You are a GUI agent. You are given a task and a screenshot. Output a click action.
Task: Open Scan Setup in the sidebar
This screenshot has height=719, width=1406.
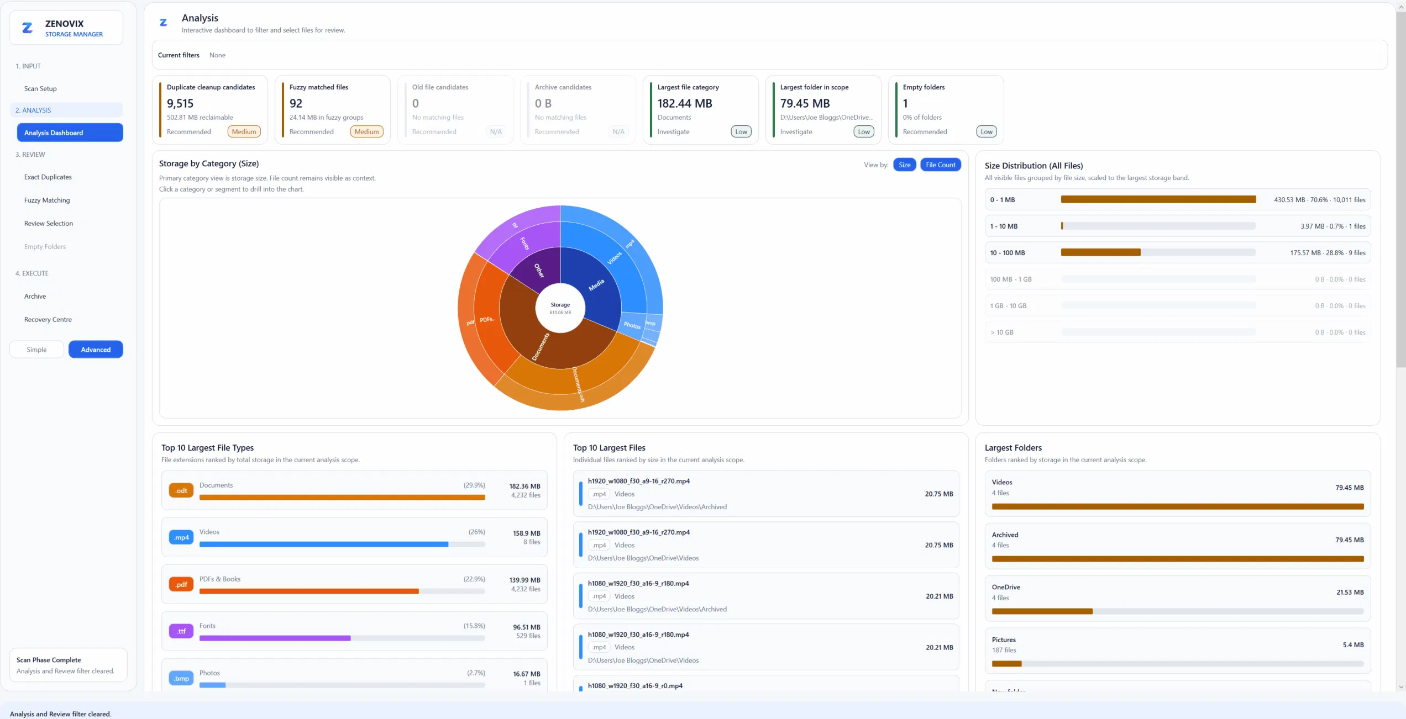40,88
